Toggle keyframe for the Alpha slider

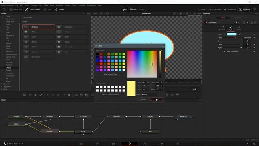click(254, 48)
